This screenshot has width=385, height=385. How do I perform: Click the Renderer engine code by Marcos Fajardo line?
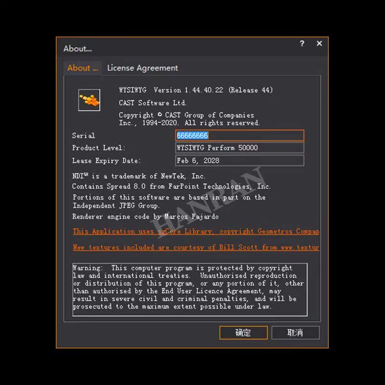coord(145,217)
